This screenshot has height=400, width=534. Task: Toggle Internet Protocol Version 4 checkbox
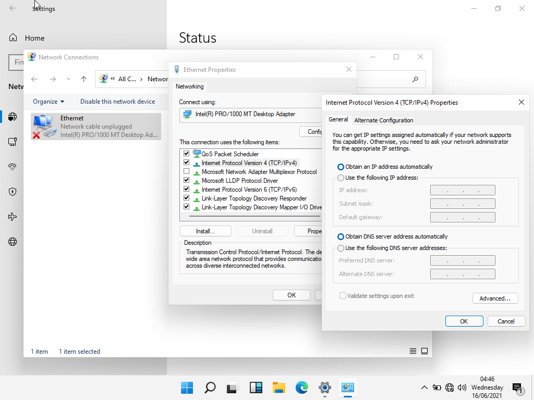click(x=186, y=162)
